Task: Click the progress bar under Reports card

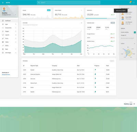Action: [x=101, y=18]
